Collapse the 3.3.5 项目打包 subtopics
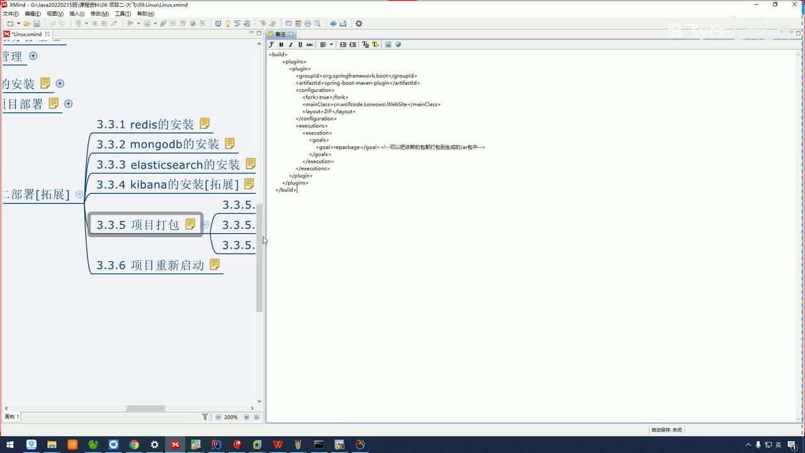 point(205,225)
